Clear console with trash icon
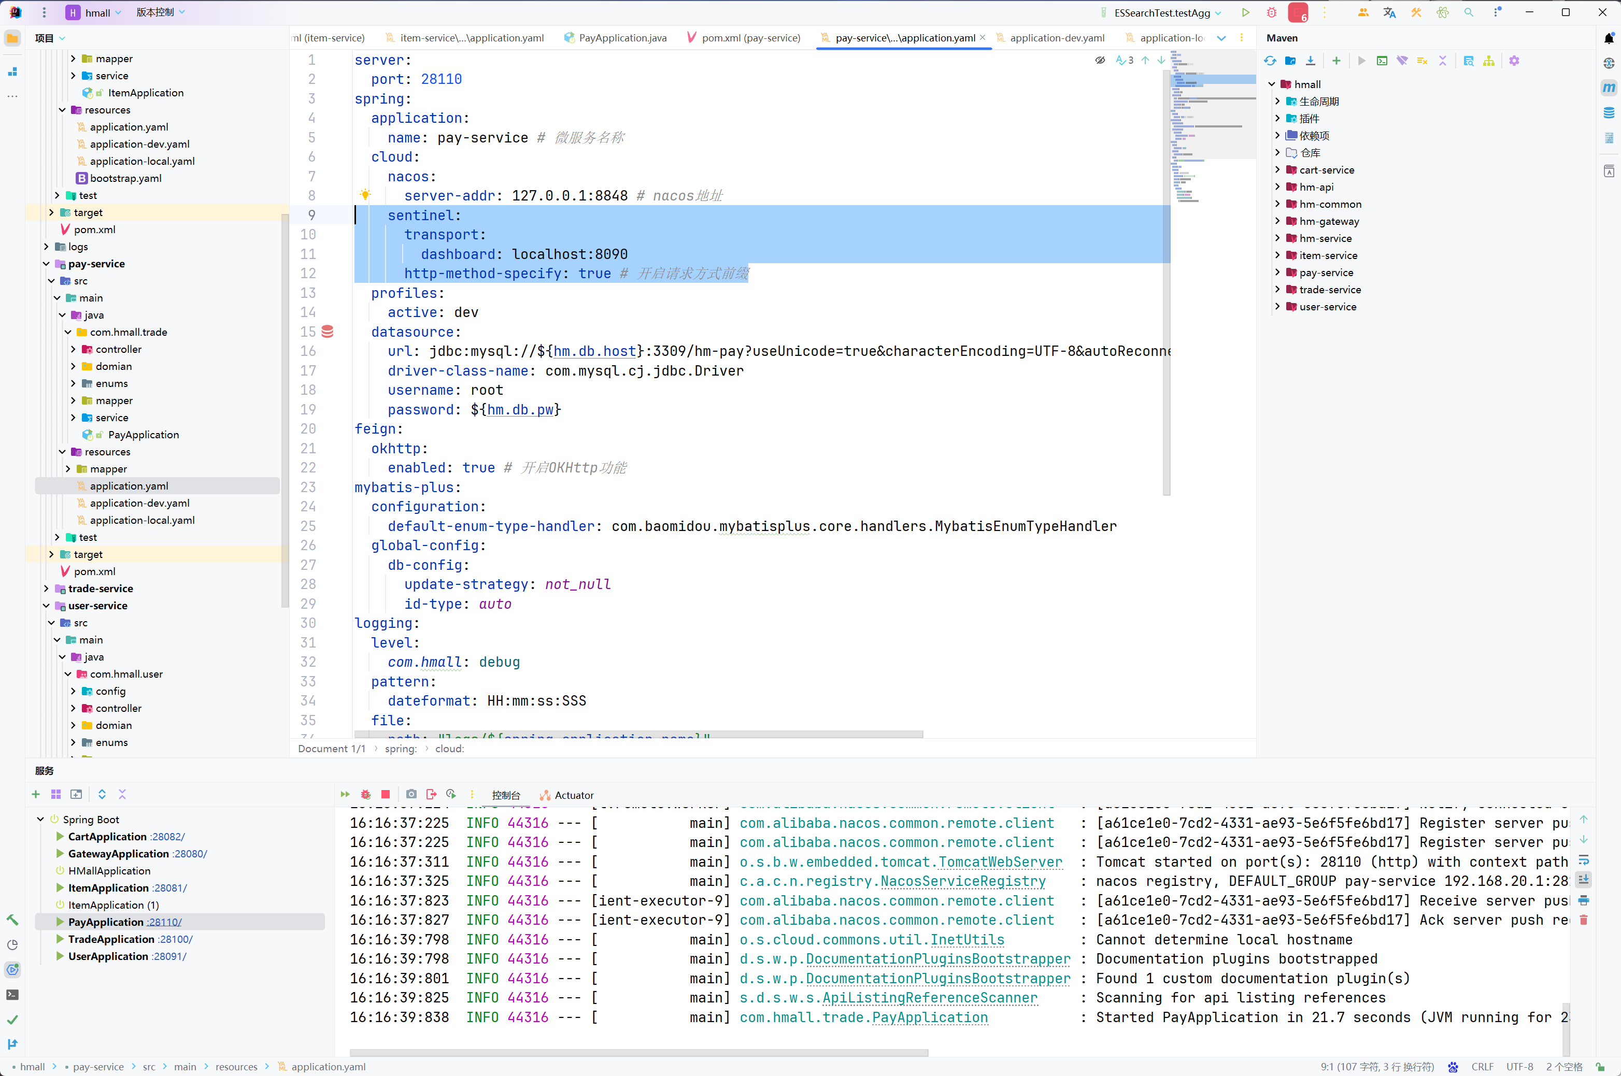The width and height of the screenshot is (1621, 1076). [x=1584, y=920]
